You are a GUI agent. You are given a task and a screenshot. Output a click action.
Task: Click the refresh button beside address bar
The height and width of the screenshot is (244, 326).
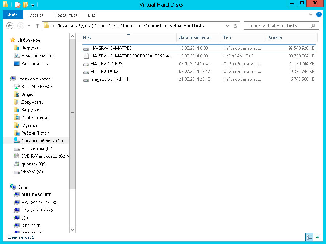pos(236,26)
